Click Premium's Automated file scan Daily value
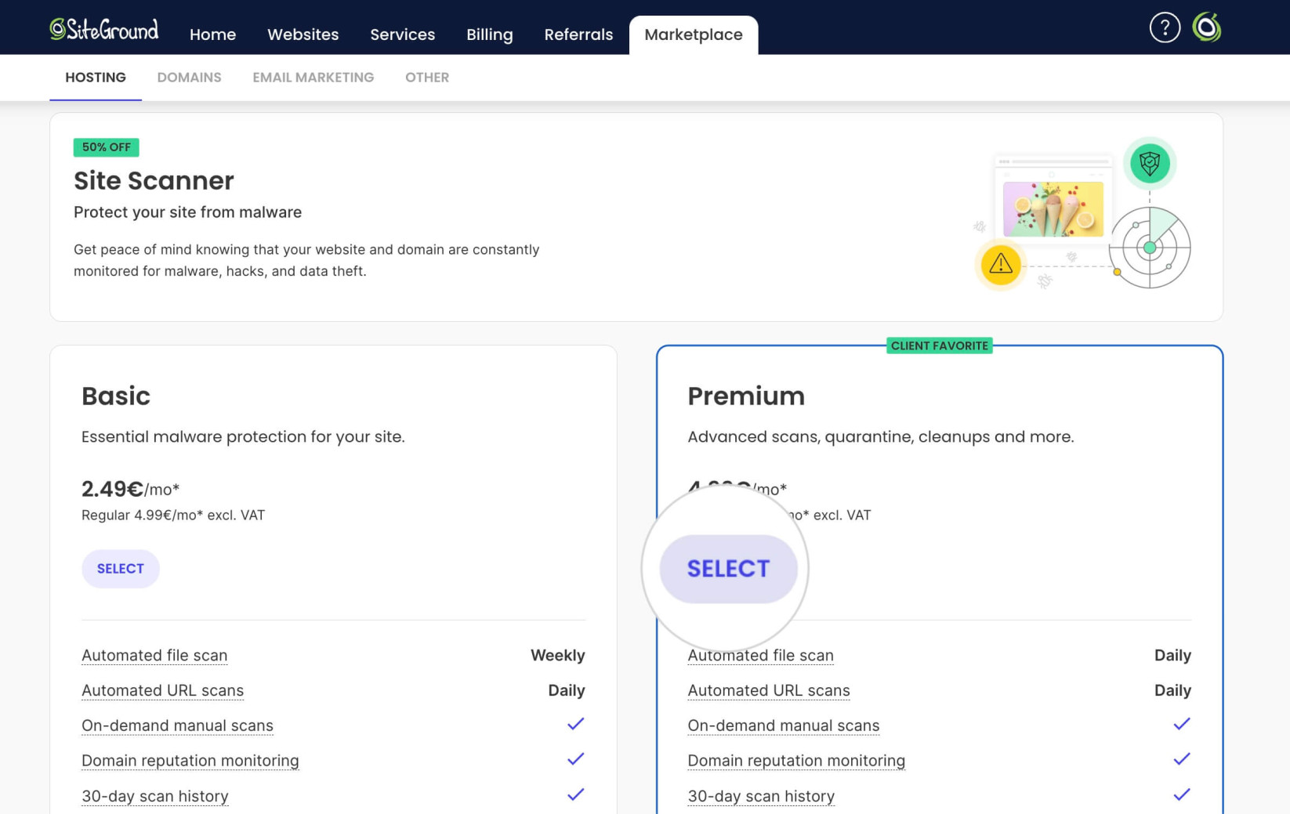The width and height of the screenshot is (1290, 814). click(x=1172, y=655)
